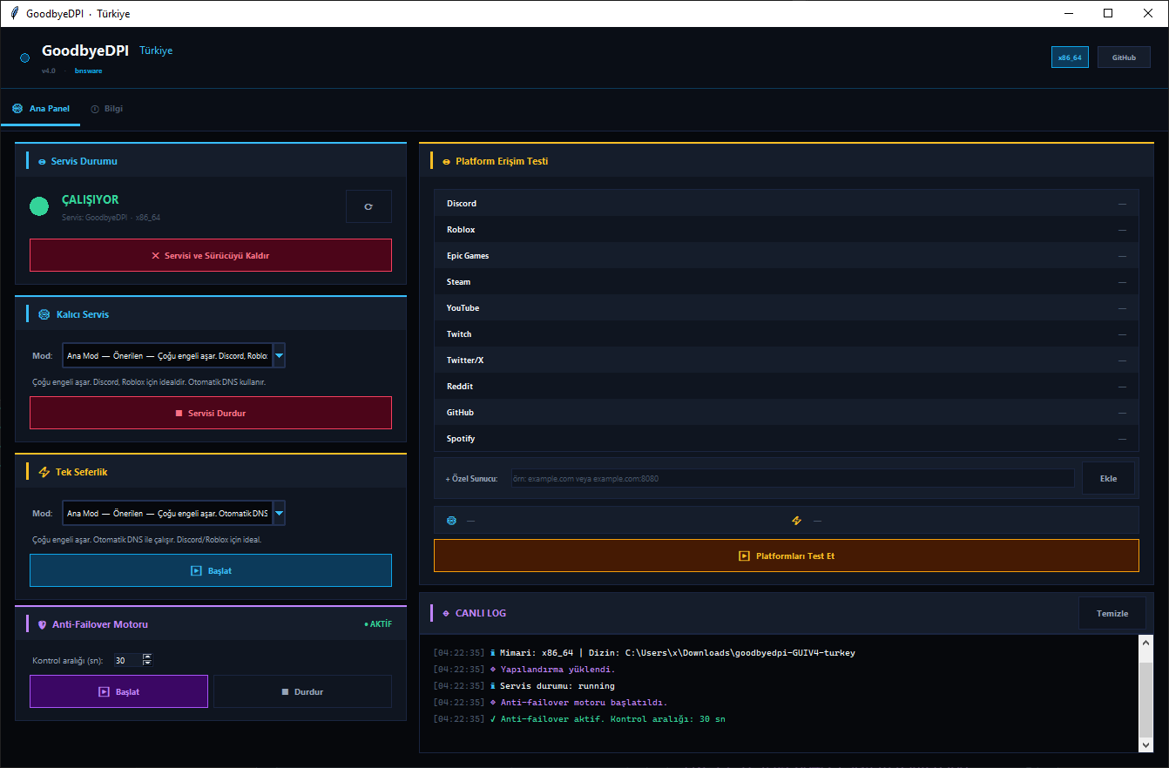Click 'Anti-failover motoru başlatıldı.' log line

click(x=551, y=702)
